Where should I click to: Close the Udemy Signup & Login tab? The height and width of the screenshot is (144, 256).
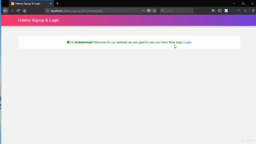click(x=51, y=4)
